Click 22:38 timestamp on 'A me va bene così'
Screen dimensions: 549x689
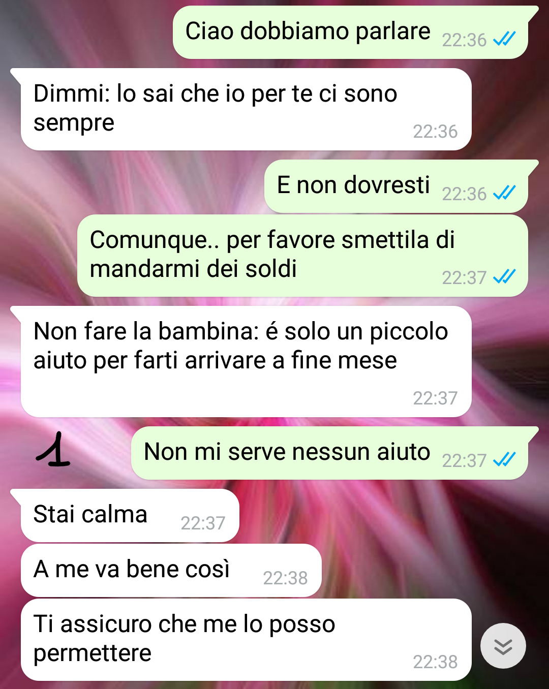pyautogui.click(x=285, y=578)
